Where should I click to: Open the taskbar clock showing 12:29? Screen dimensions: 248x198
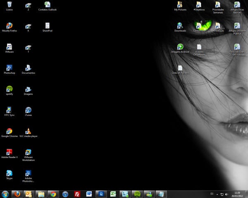(x=237, y=194)
